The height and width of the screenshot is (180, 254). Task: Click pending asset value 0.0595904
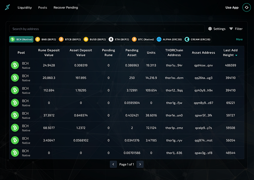132,103
